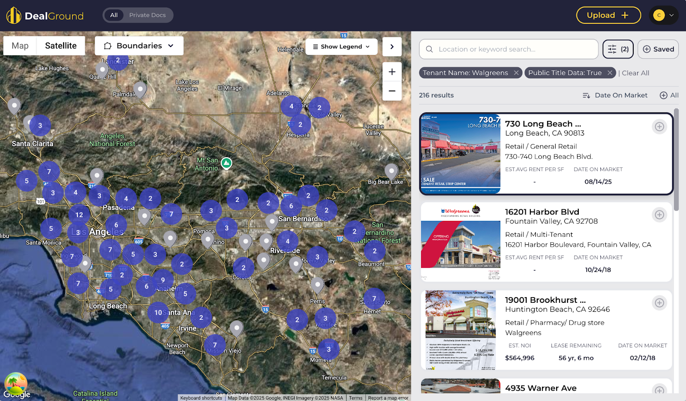
Task: Click the Google logo on the map
Action: [x=17, y=394]
